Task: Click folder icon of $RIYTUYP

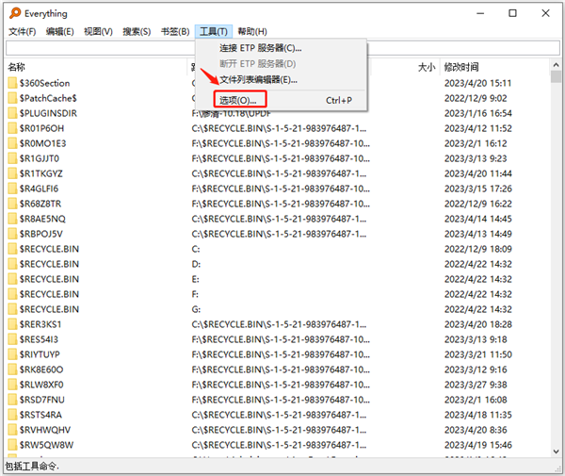Action: 12,354
